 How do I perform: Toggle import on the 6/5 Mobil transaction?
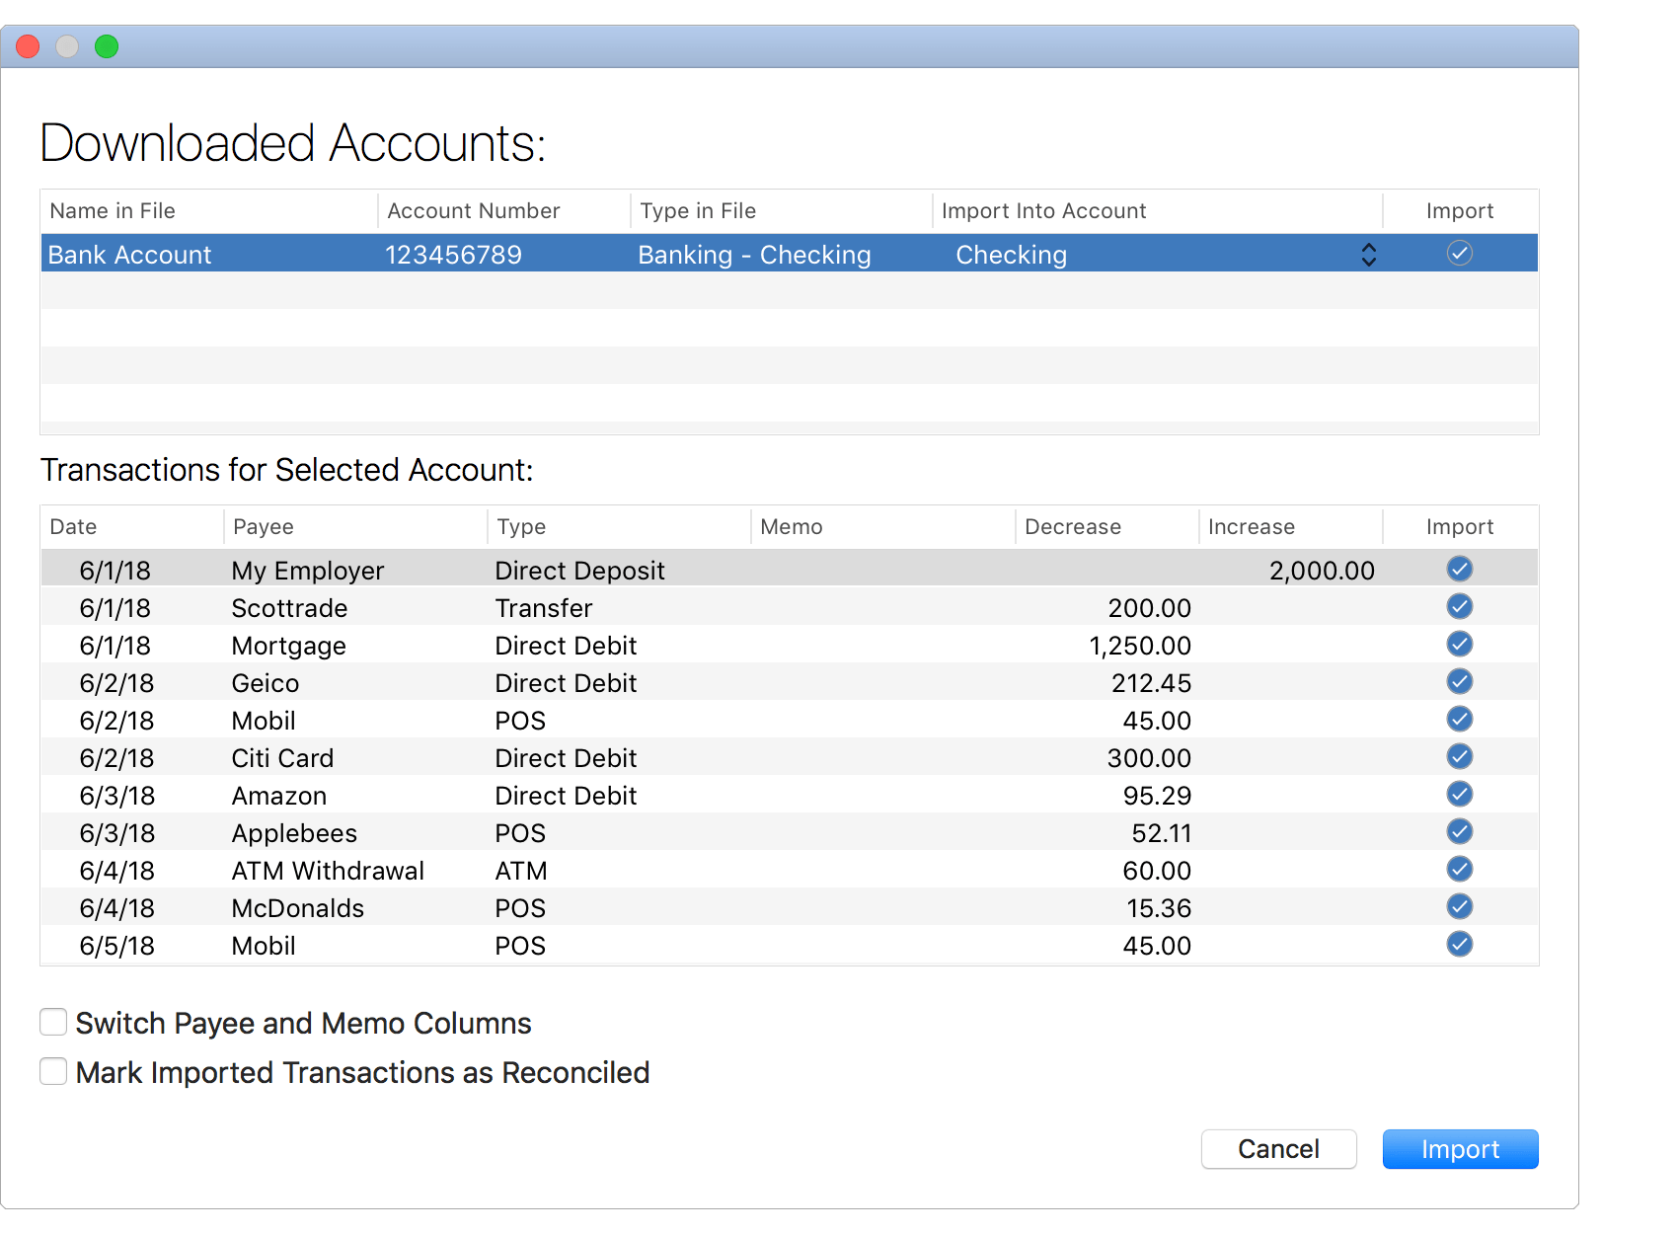coord(1460,944)
